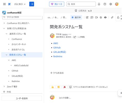Viewport: 122px width, 103px height.
Task: Open the AWS link in page body
Action: [56, 43]
